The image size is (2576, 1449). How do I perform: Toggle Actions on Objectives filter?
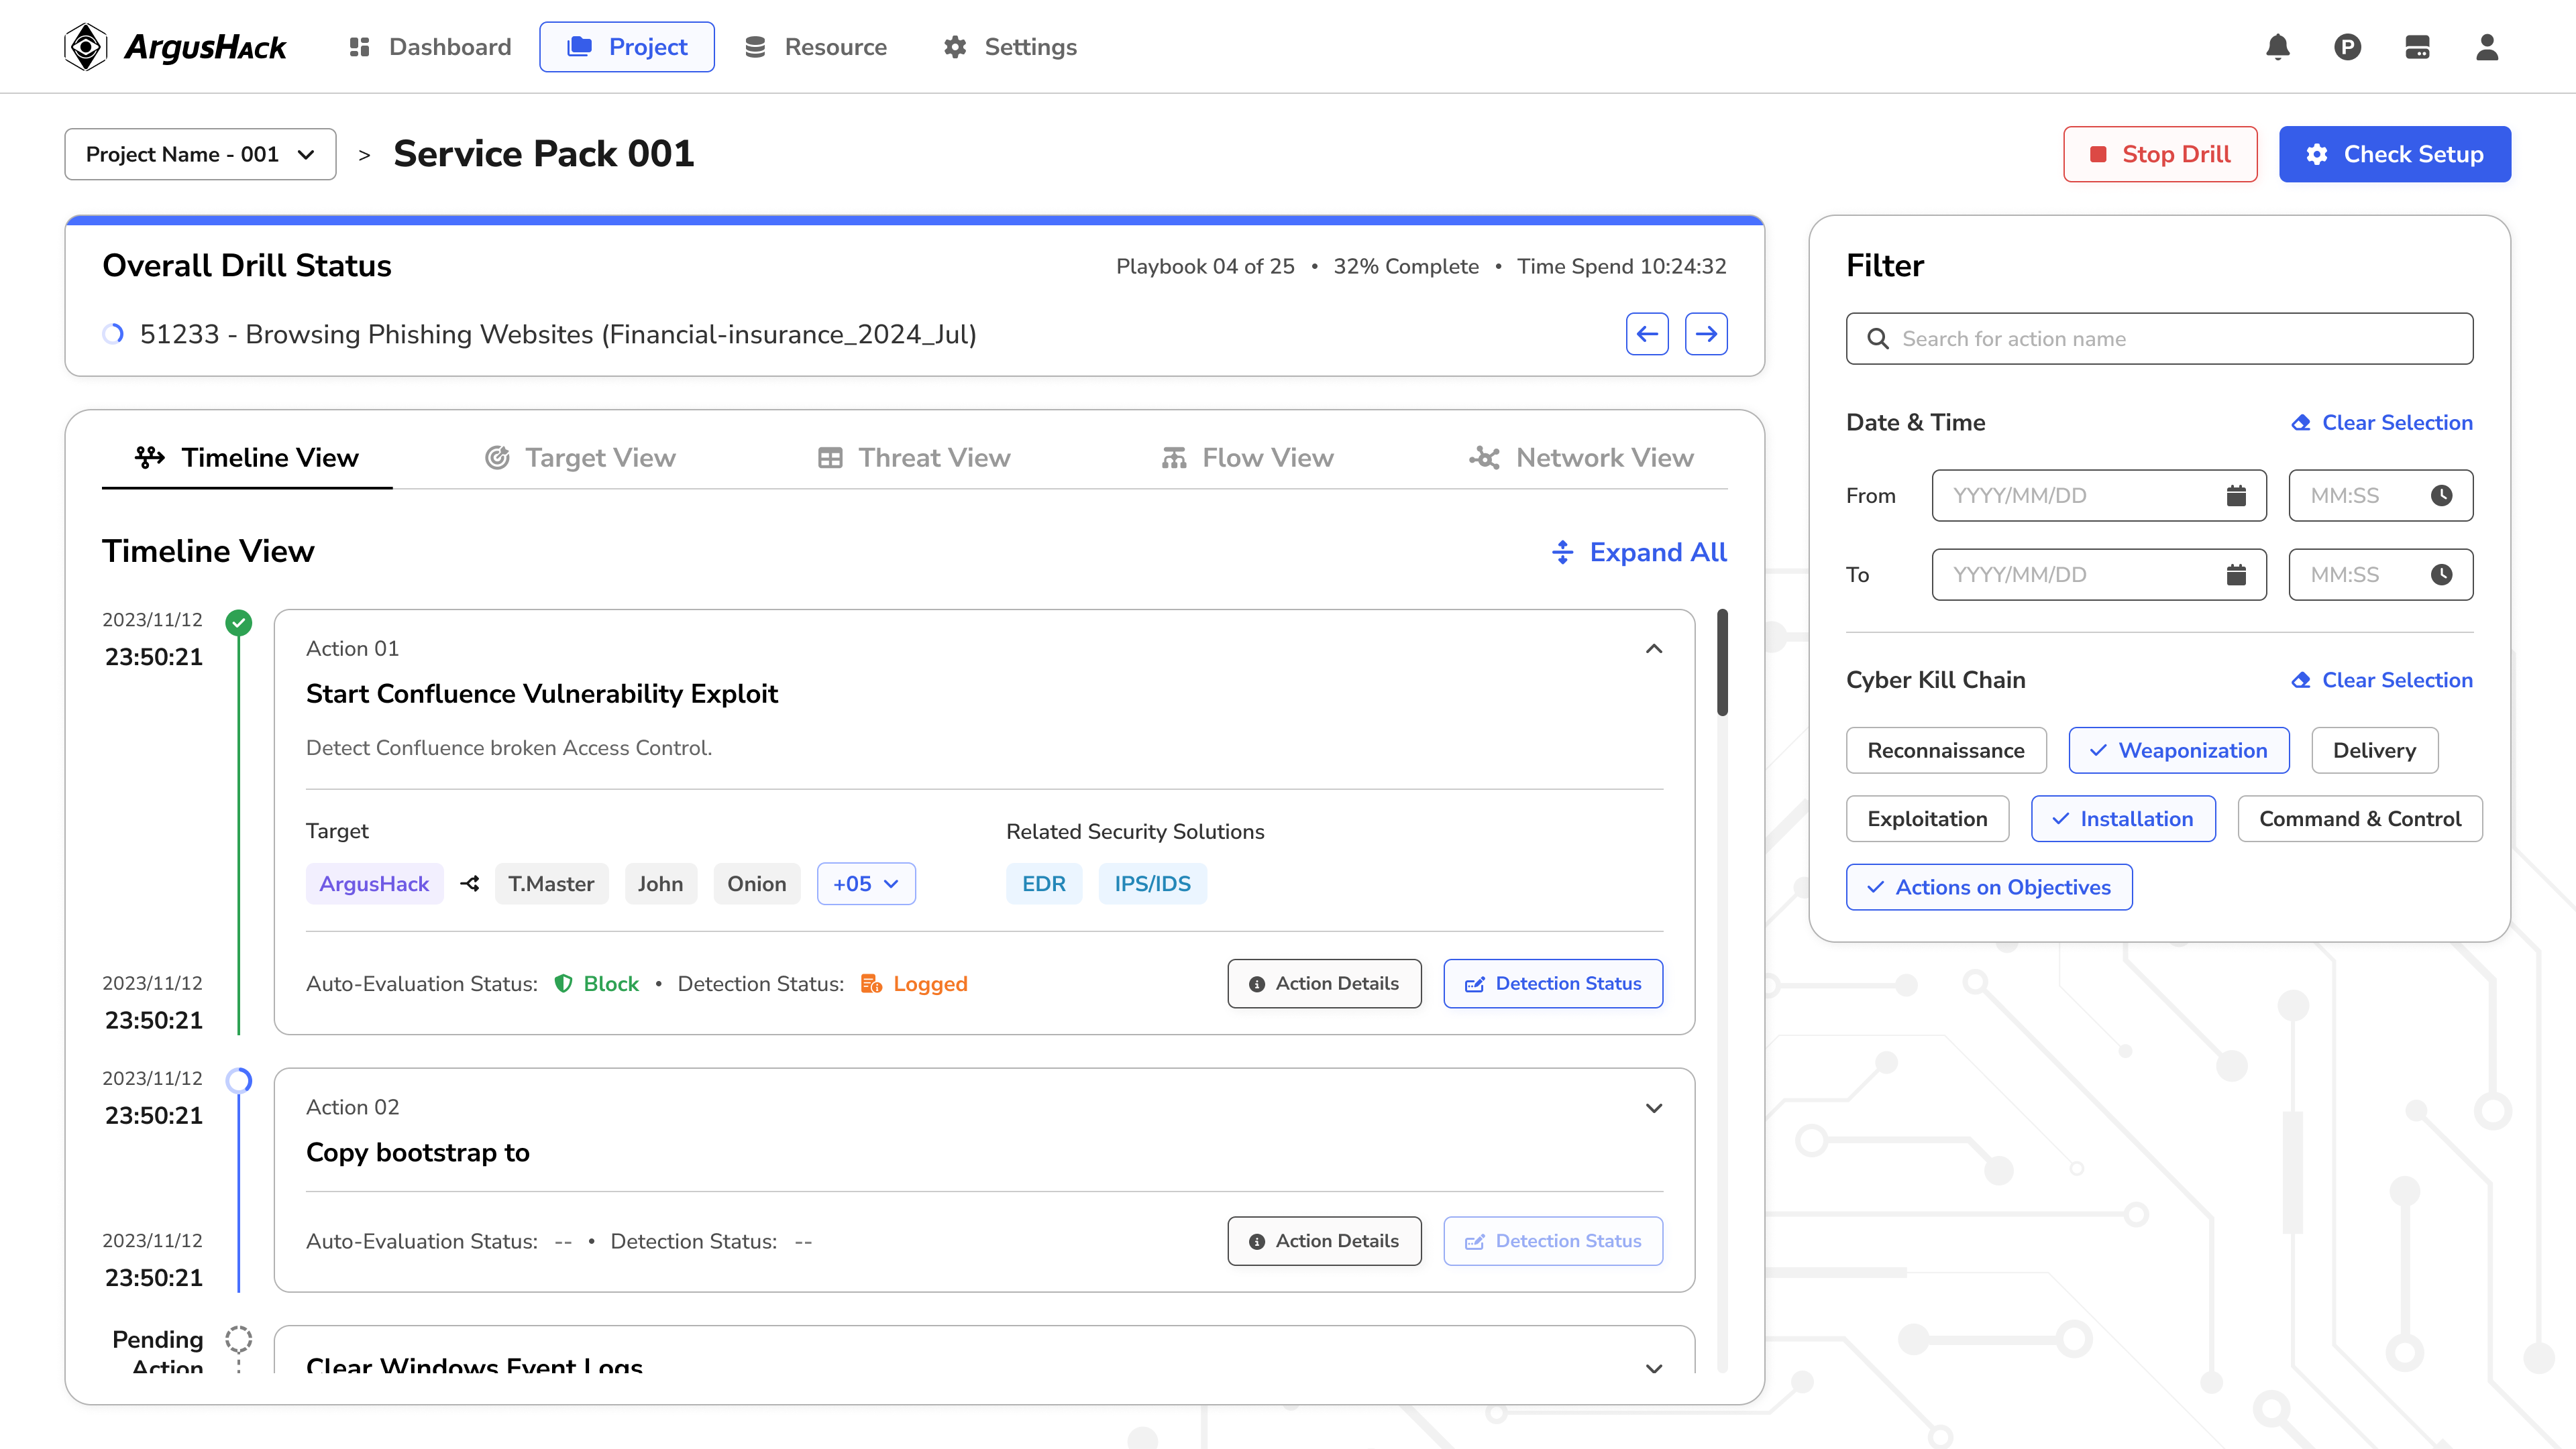tap(1989, 887)
